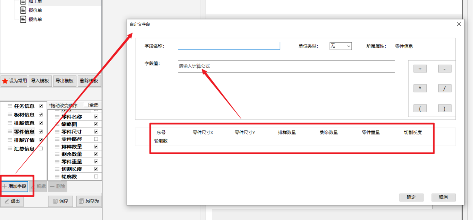The image size is (473, 220).
Task: Insert the left parenthesis button
Action: (420, 108)
